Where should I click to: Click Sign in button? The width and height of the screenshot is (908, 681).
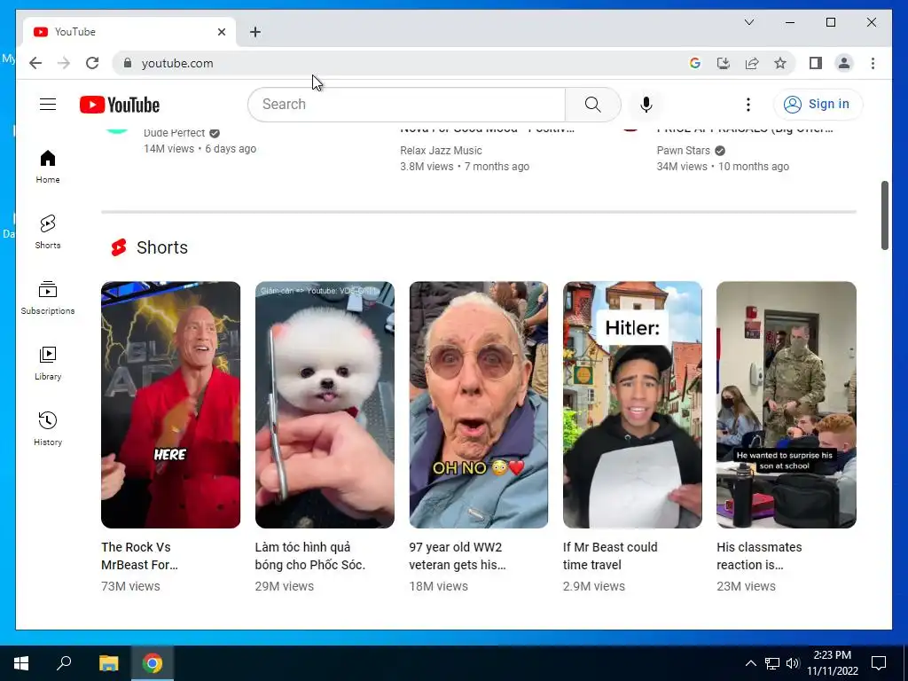pyautogui.click(x=818, y=105)
